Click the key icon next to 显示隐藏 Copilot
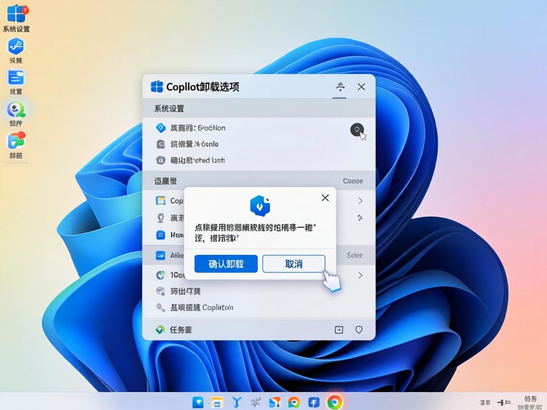This screenshot has width=547, height=410. click(x=160, y=307)
